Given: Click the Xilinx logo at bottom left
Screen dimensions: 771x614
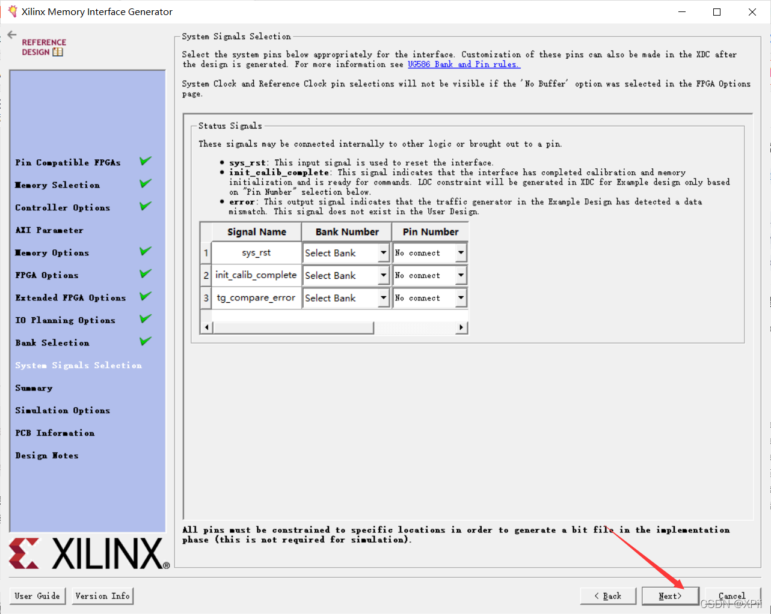Looking at the screenshot, I should tap(89, 553).
